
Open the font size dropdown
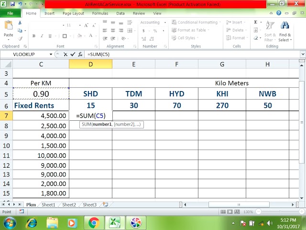tap(80, 25)
